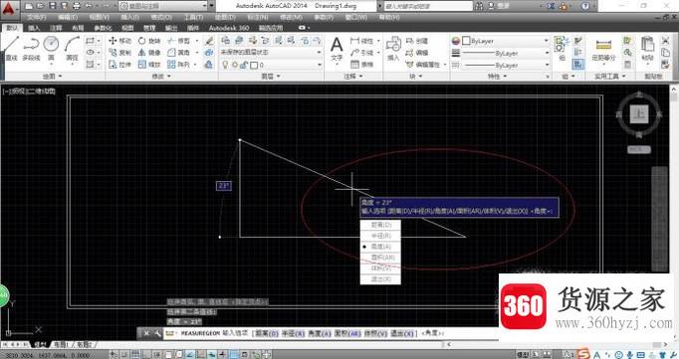Open the File menu in menu bar
Image resolution: width=679 pixels, height=359 pixels.
pos(37,17)
